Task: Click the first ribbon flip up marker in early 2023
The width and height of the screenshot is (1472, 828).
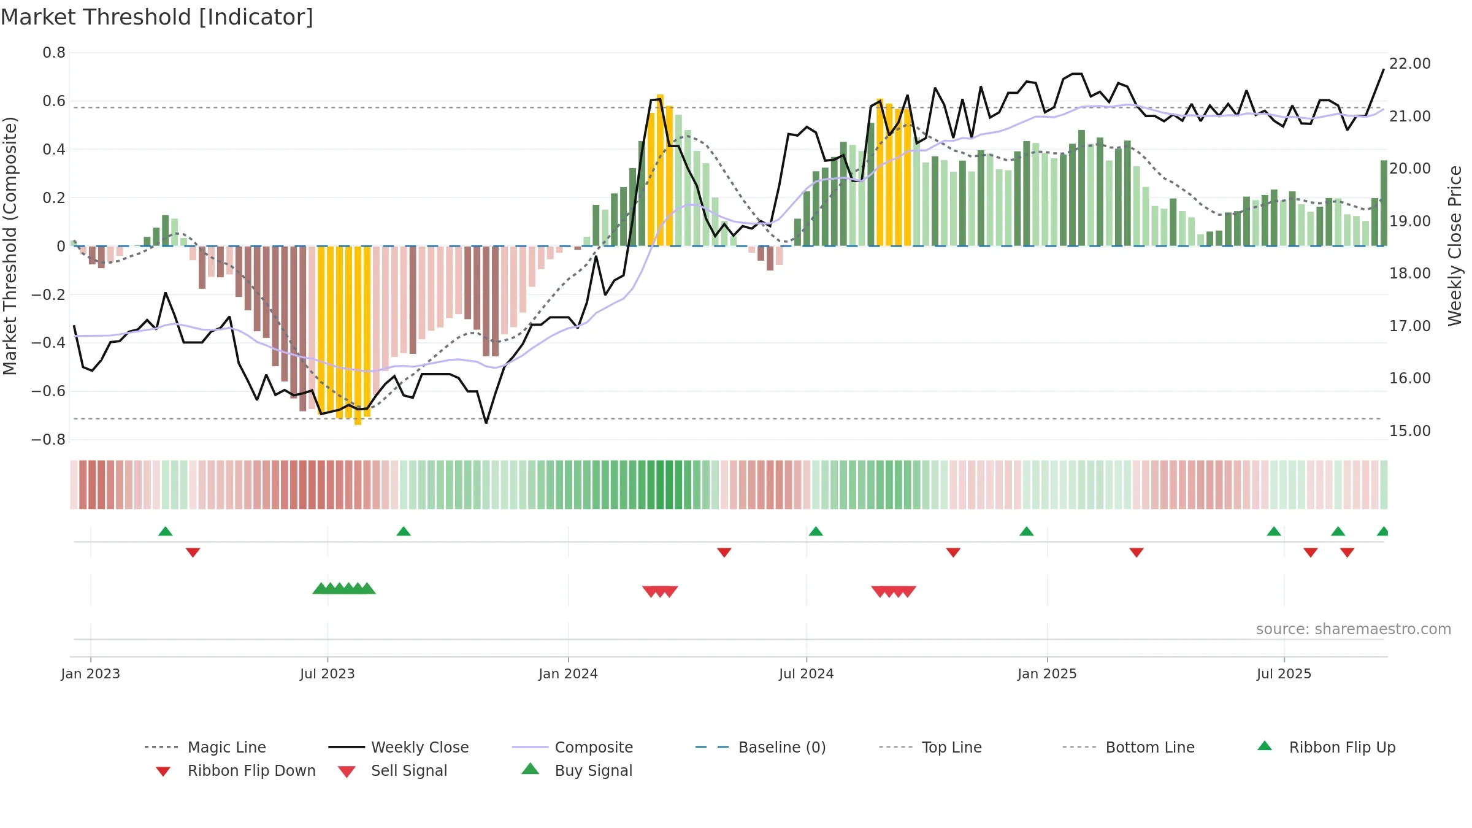Action: (166, 531)
